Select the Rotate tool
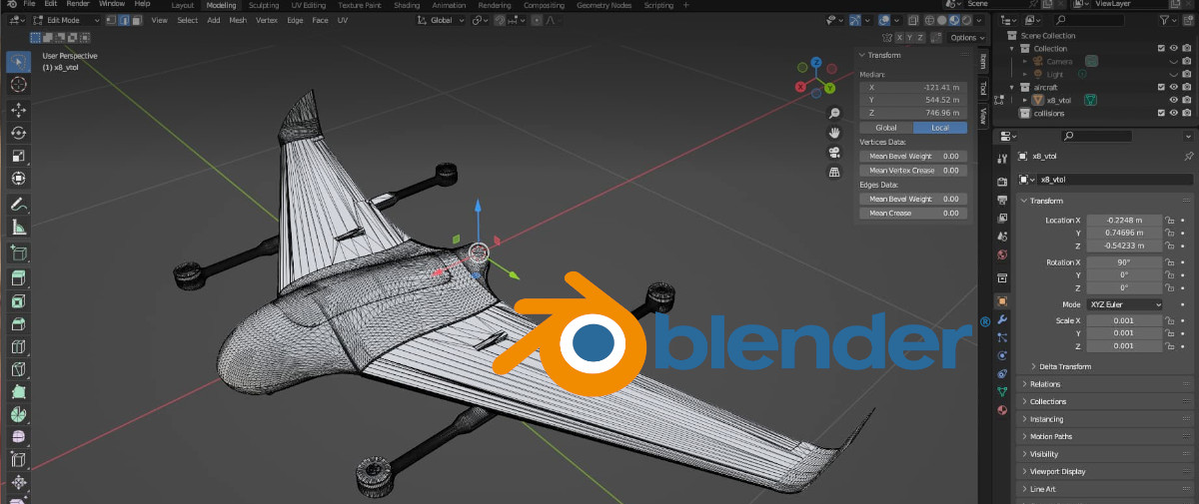 click(18, 133)
